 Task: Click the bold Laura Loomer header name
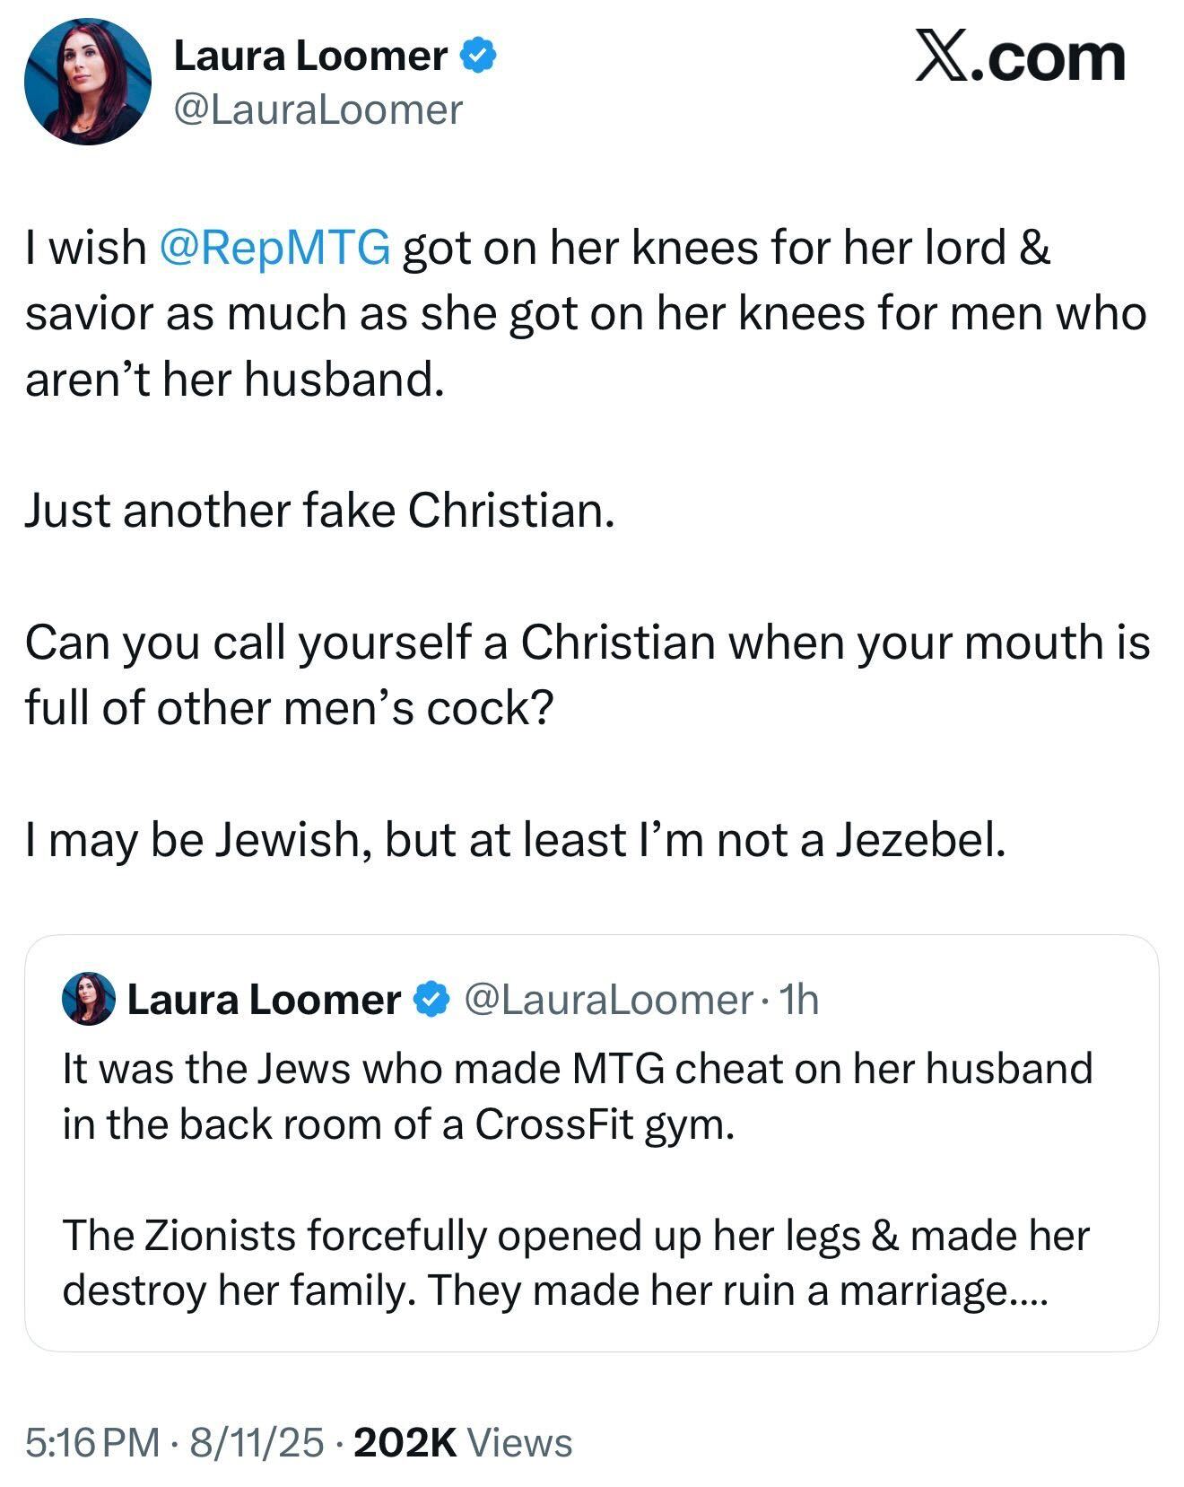[310, 56]
